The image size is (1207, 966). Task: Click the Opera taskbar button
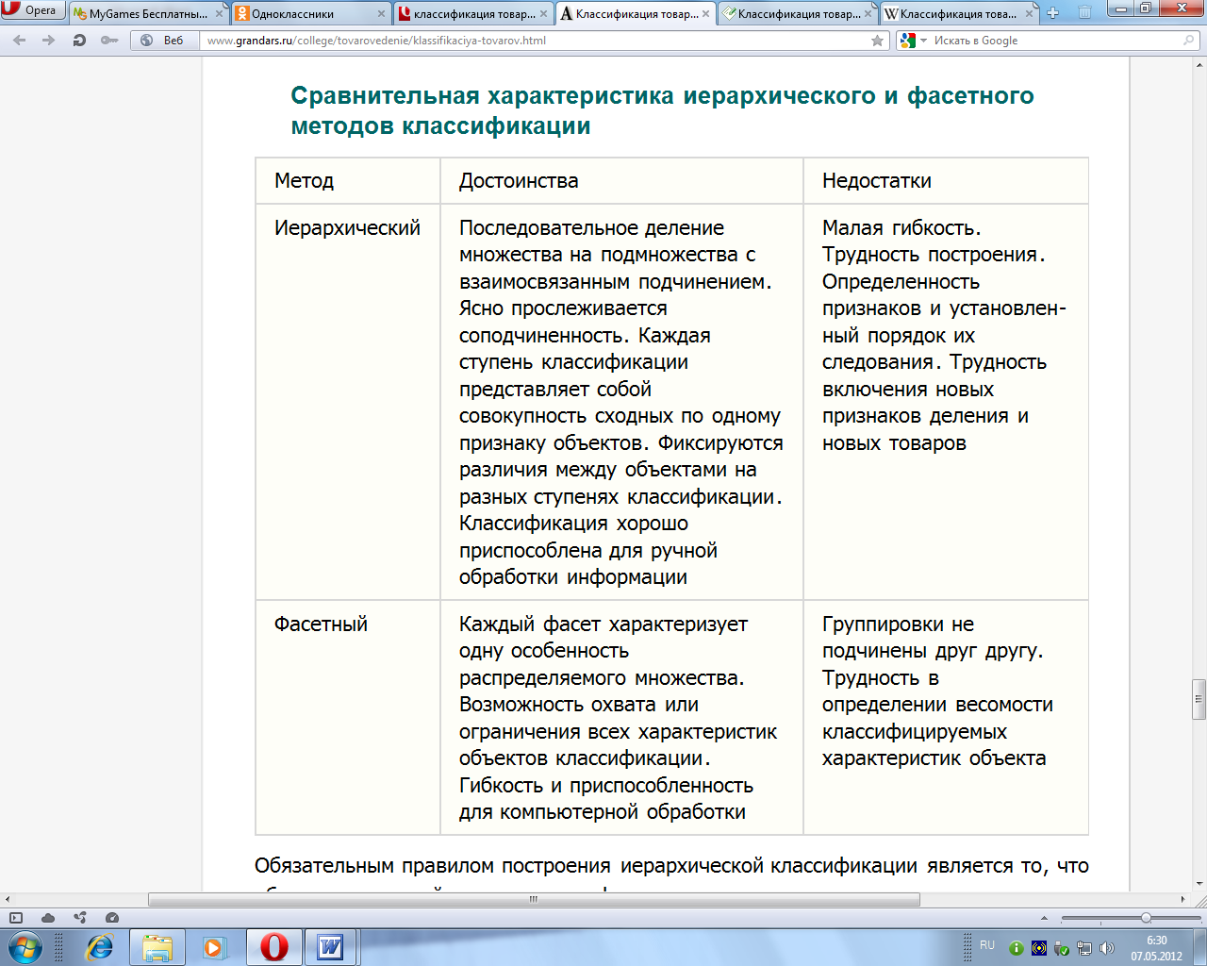[273, 947]
